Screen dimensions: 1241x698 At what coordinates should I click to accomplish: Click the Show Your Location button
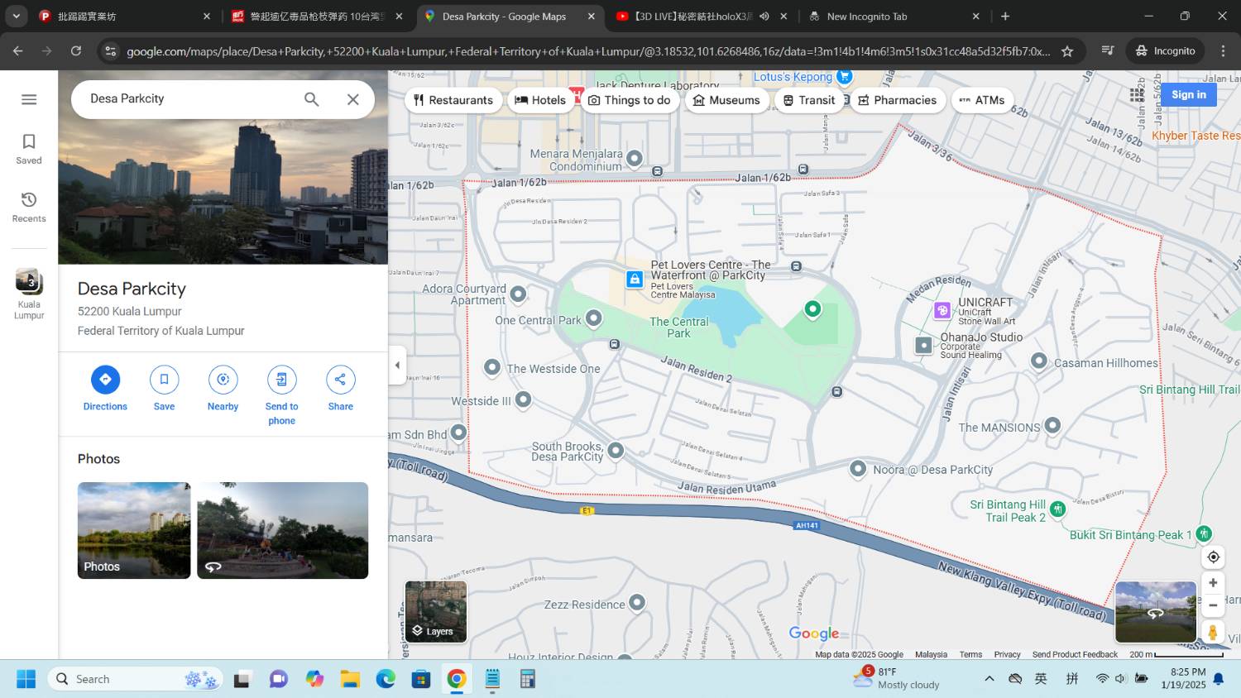pos(1213,557)
